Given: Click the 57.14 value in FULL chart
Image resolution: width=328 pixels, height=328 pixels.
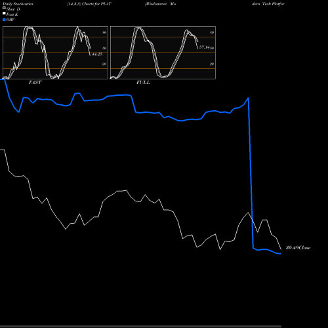Looking at the screenshot, I should point(205,47).
